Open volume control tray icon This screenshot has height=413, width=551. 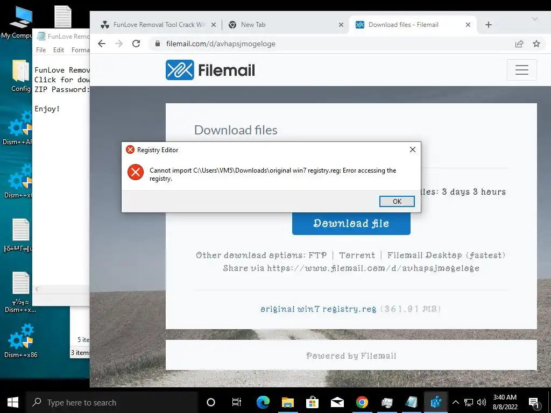[482, 402]
